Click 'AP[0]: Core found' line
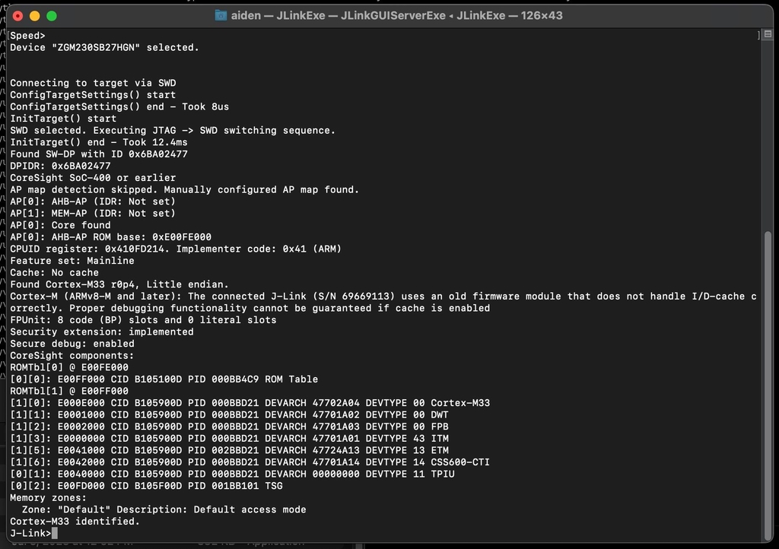779x549 pixels. [60, 225]
